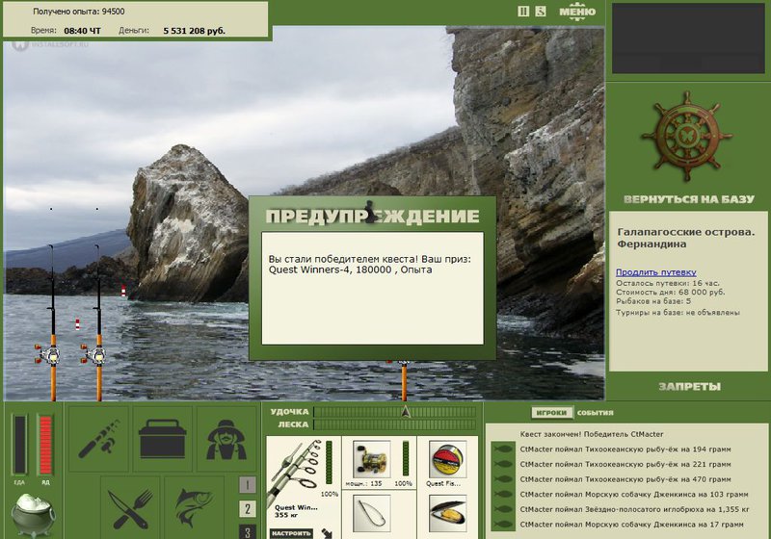
Task: Click the 'Рыбаков на базе: 5' line
Action: point(653,301)
